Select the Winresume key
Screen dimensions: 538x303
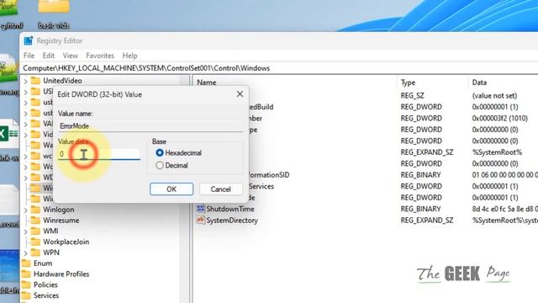coord(61,221)
